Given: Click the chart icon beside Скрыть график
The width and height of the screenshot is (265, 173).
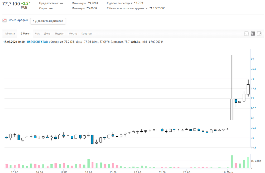Looking at the screenshot, I should (4, 20).
